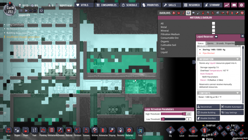Open the Consumables menu
The image size is (248, 140).
107,5
